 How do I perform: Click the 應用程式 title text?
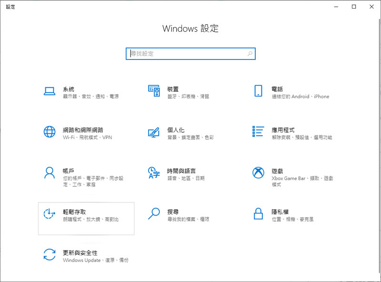coord(283,130)
